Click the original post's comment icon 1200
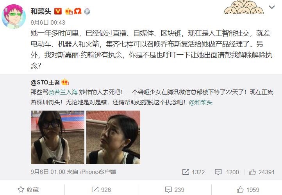Viewport: 282px width, 195px height. pyautogui.click(x=227, y=172)
